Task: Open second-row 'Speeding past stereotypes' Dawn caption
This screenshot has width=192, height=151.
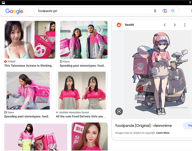Action: pyautogui.click(x=27, y=116)
